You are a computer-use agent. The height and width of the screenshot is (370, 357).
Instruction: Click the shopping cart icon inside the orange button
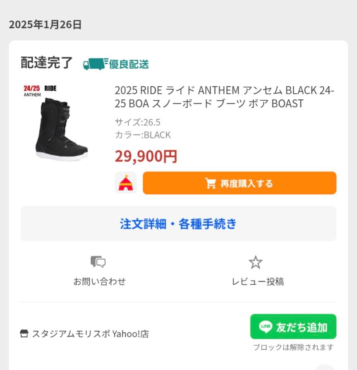pos(211,182)
